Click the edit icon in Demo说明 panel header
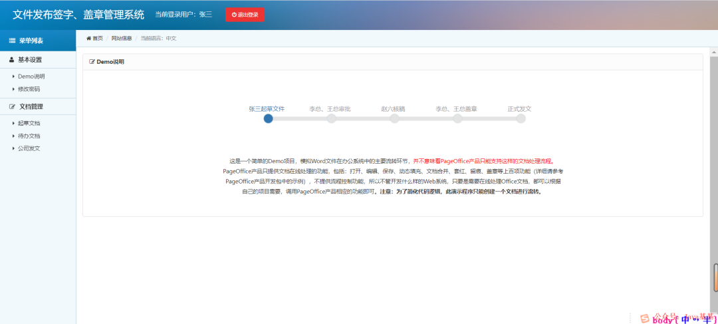This screenshot has width=718, height=324. tap(92, 62)
